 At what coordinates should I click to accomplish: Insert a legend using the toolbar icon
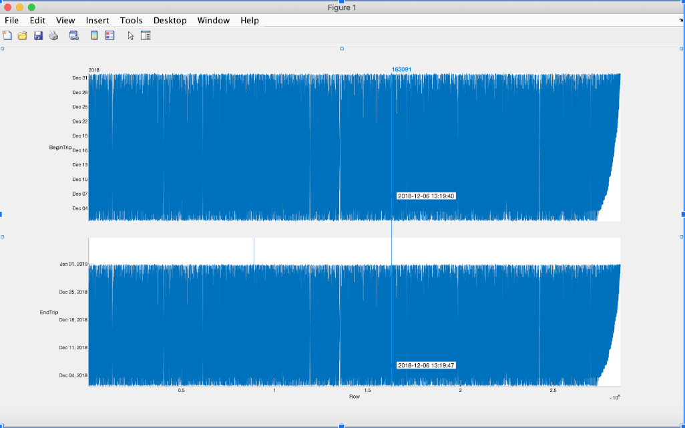pyautogui.click(x=109, y=35)
